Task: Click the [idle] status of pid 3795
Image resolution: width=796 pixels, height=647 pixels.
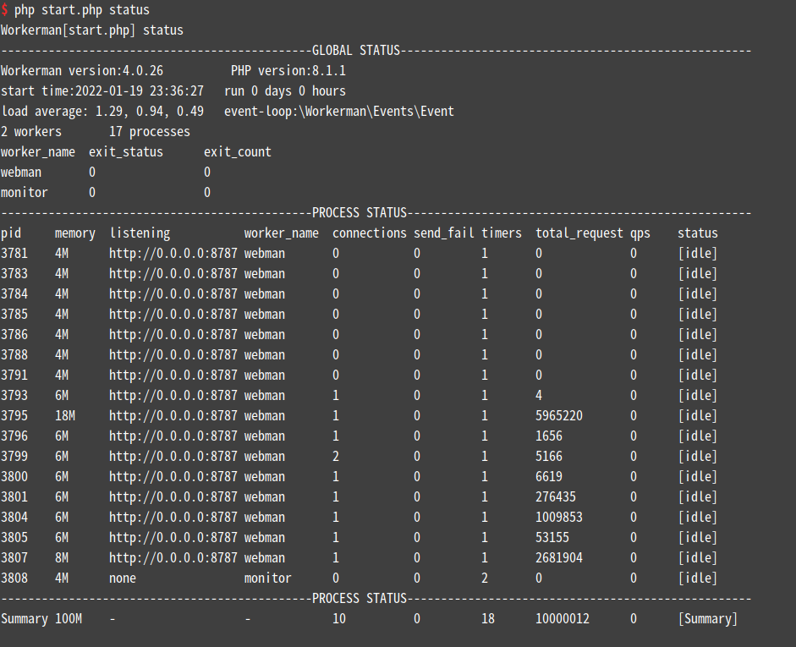Action: click(698, 416)
